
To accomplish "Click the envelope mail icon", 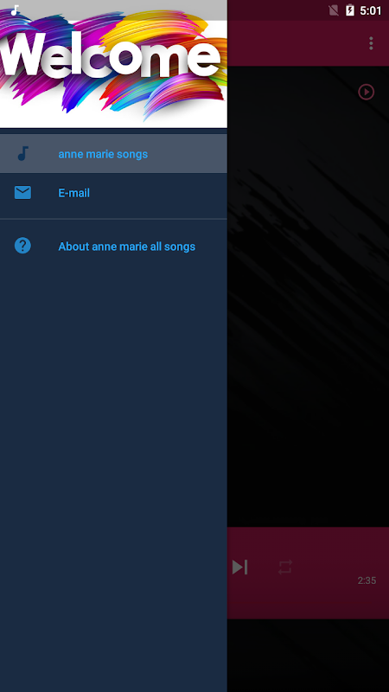I will click(x=22, y=192).
